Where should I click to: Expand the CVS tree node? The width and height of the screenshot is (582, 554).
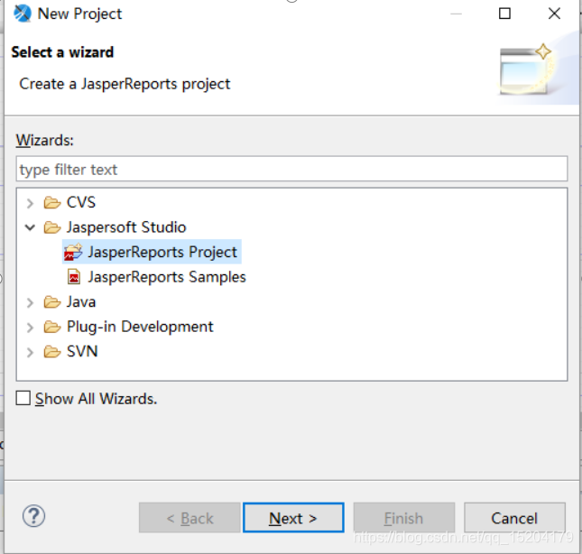[x=30, y=203]
